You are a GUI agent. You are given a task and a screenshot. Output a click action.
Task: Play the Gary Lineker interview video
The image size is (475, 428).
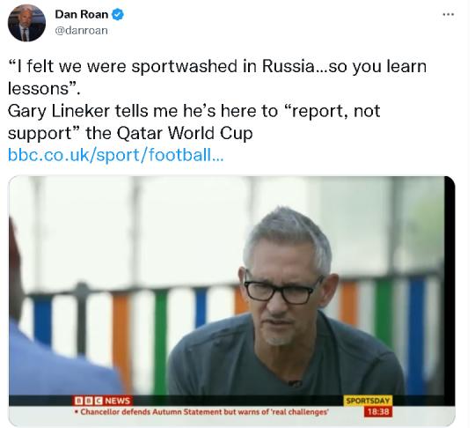coord(231,300)
